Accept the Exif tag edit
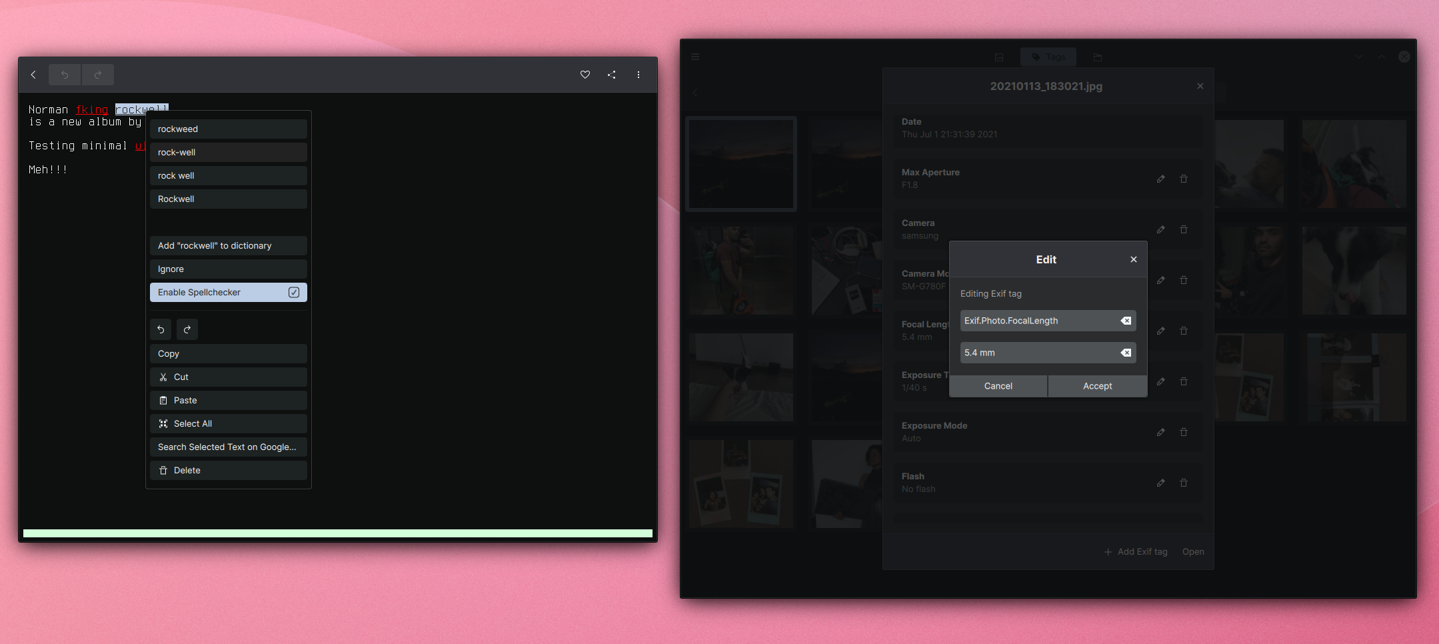Image resolution: width=1439 pixels, height=644 pixels. (x=1098, y=386)
